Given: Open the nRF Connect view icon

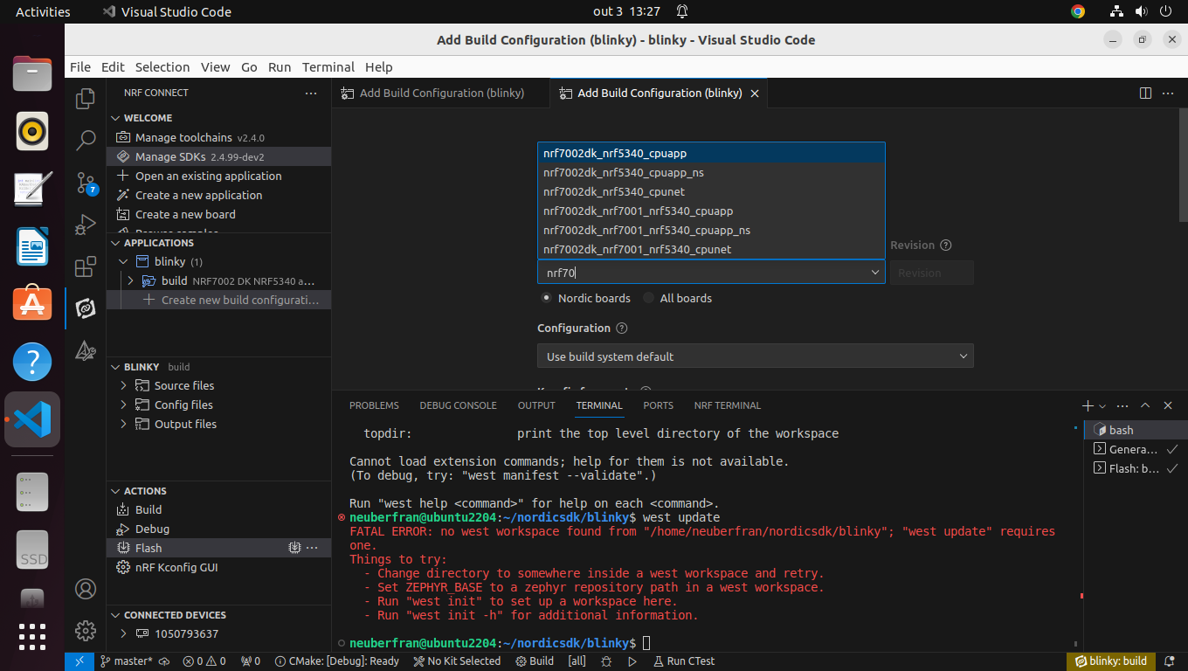Looking at the screenshot, I should (86, 308).
